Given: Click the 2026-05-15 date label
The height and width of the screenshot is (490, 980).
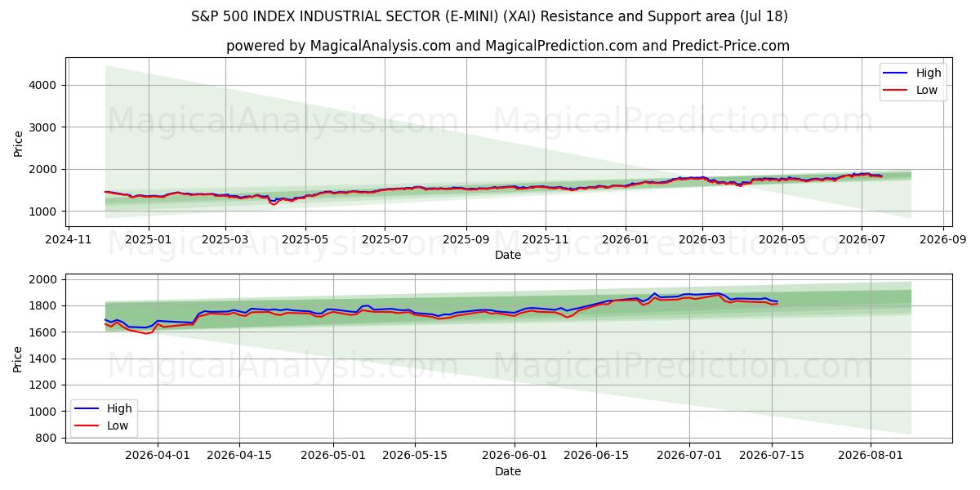Looking at the screenshot, I should 415,457.
